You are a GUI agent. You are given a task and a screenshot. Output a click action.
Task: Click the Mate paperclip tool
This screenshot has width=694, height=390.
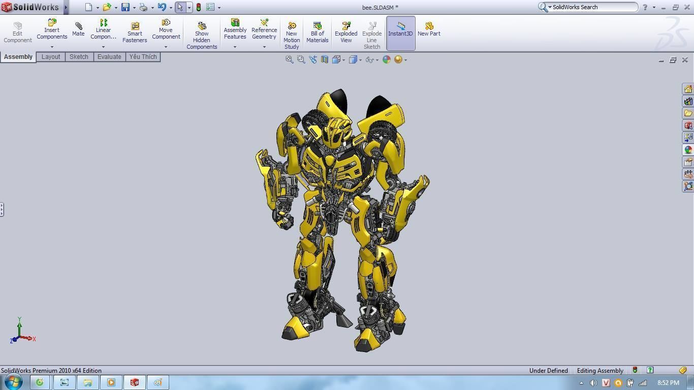pyautogui.click(x=78, y=29)
